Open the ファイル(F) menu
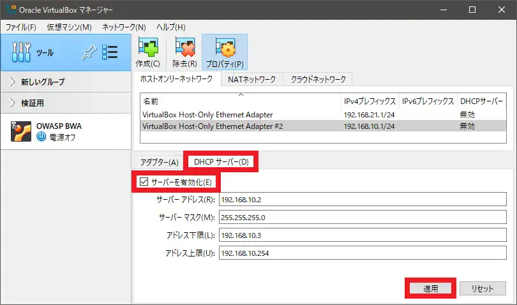 pos(21,27)
